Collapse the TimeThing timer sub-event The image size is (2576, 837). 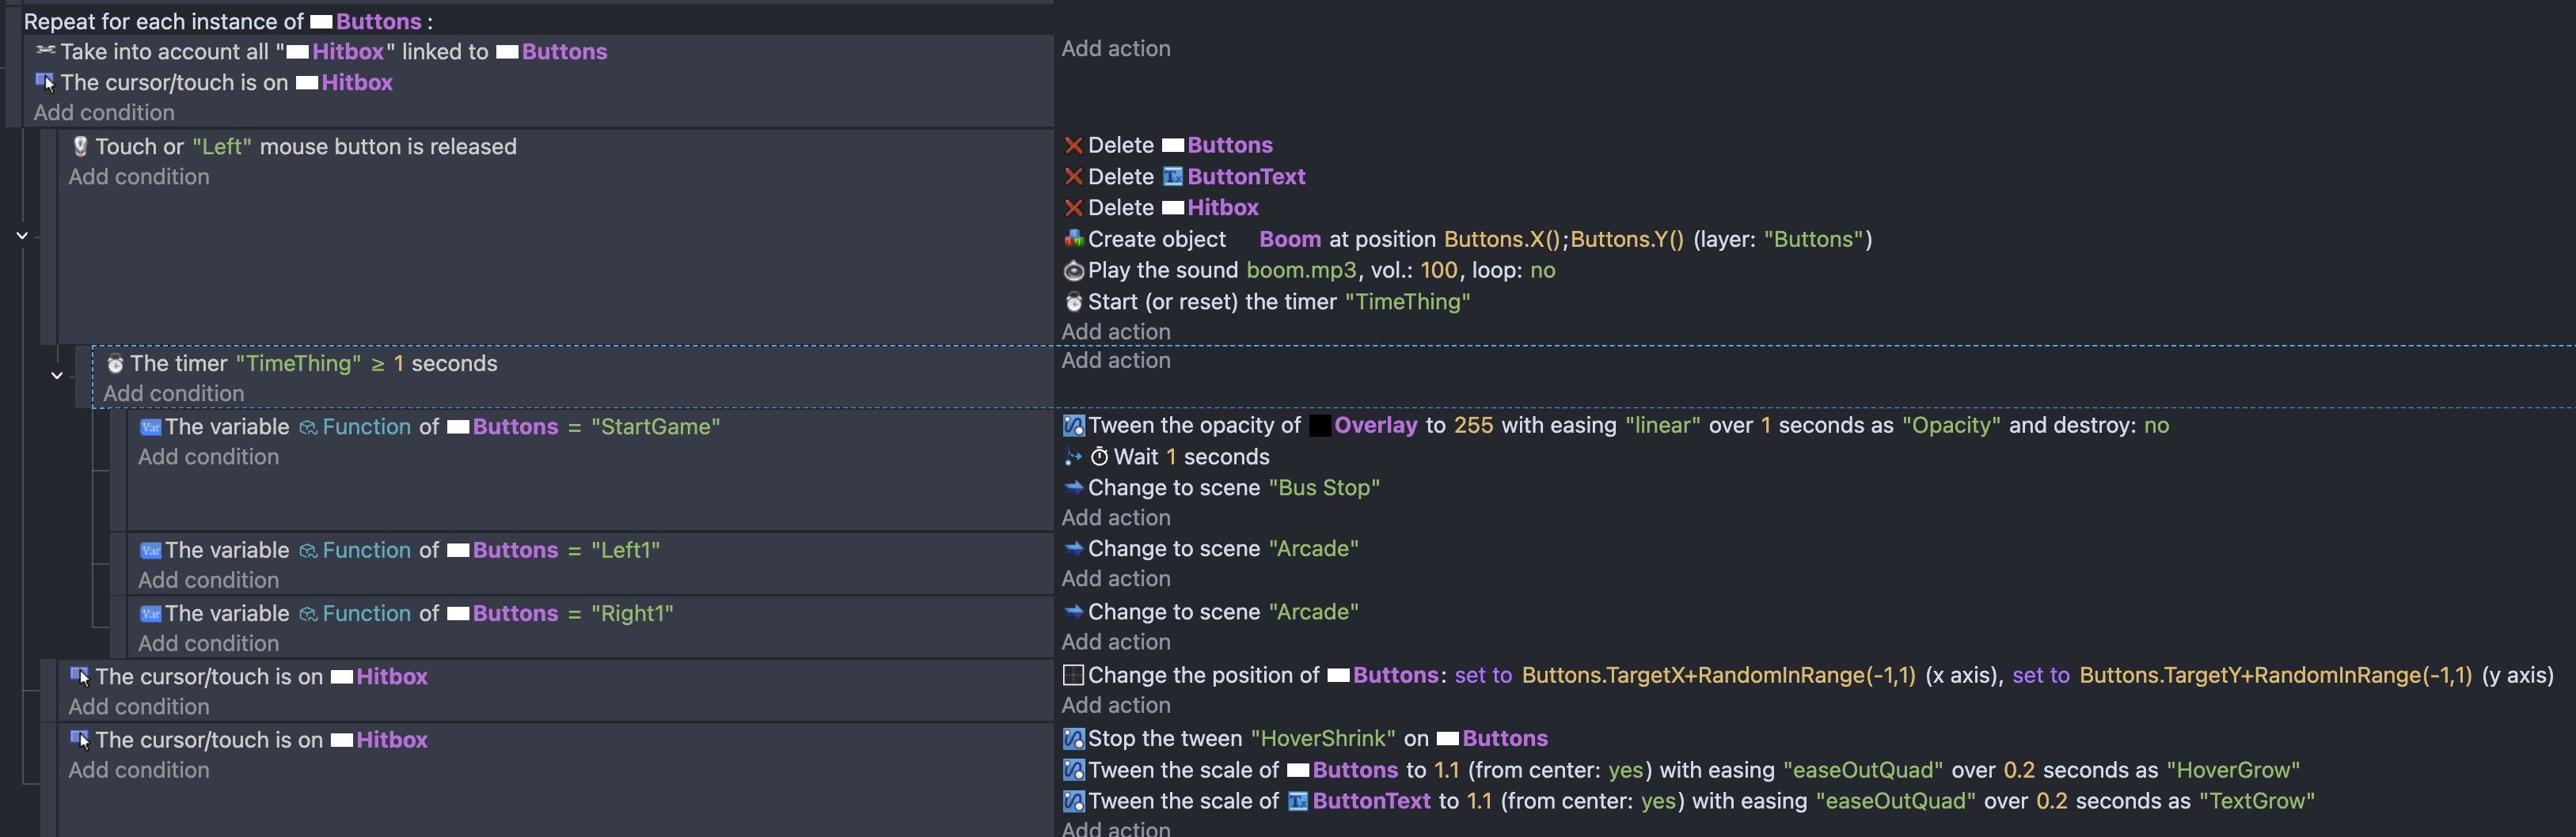[57, 376]
